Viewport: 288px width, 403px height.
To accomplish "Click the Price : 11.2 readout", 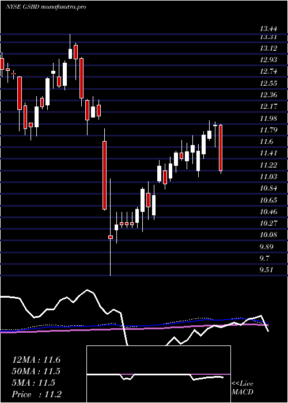I will coord(37,394).
